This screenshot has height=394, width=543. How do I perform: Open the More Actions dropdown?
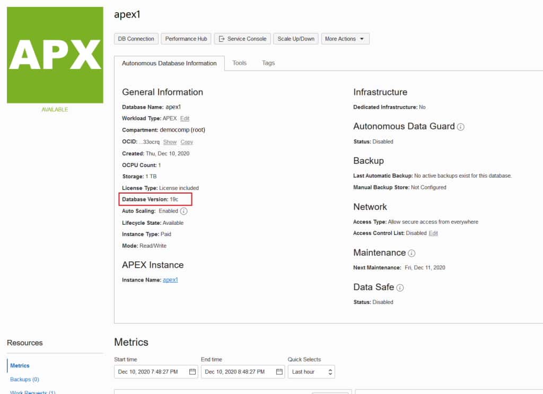pyautogui.click(x=345, y=38)
